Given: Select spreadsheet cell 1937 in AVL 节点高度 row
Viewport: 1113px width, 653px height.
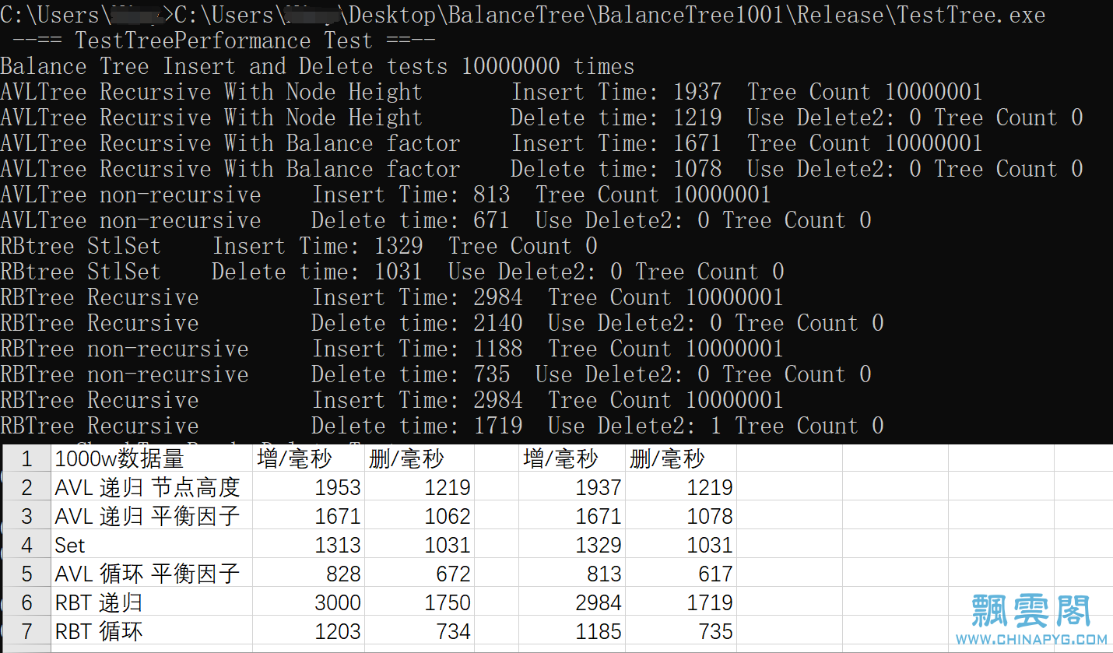Looking at the screenshot, I should (x=572, y=487).
